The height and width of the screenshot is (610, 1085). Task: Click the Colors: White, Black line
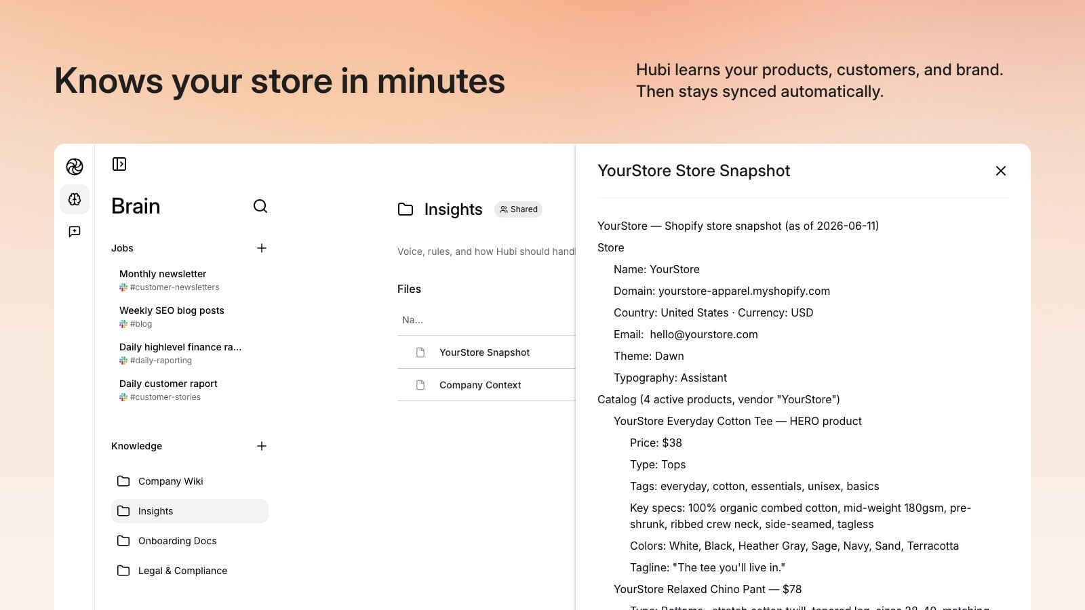794,546
